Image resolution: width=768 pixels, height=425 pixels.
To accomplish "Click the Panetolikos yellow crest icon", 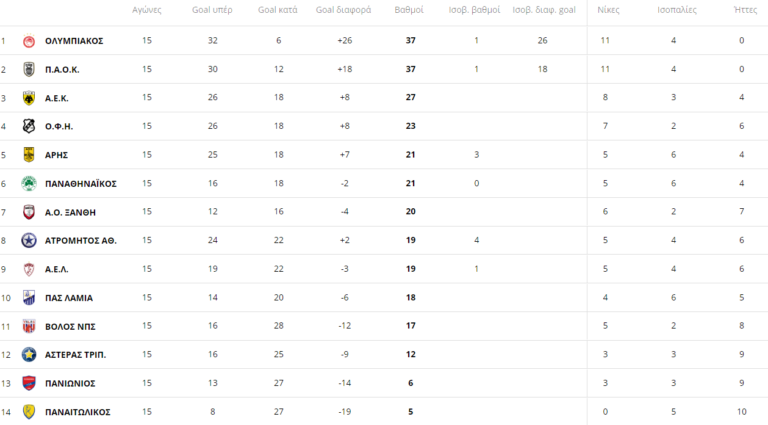I will 29,412.
